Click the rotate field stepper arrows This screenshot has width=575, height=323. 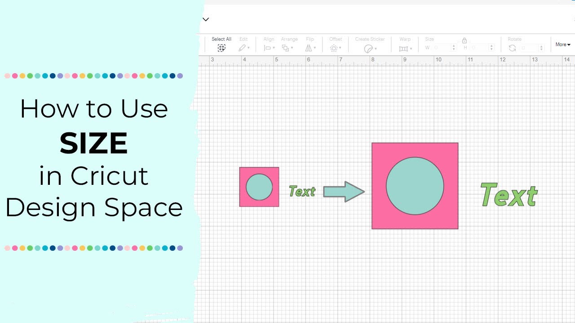(x=541, y=48)
